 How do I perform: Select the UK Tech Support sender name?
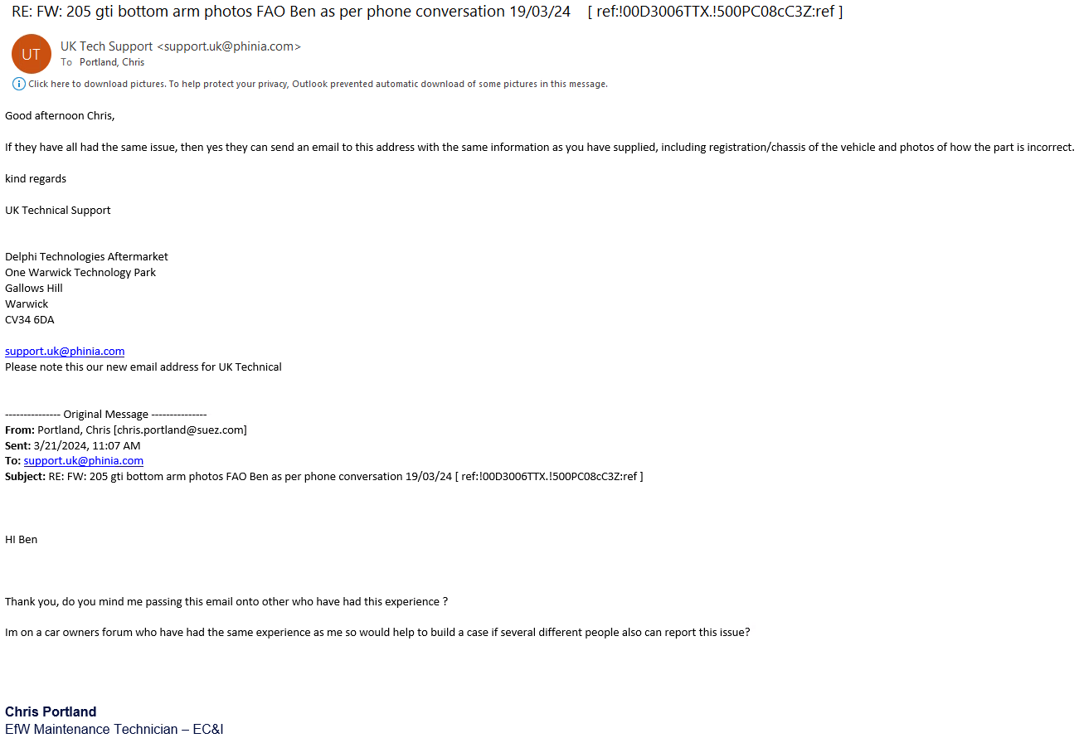pyautogui.click(x=107, y=46)
